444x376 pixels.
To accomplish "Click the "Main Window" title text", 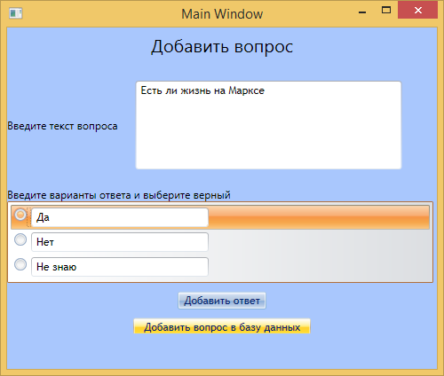I will [222, 14].
